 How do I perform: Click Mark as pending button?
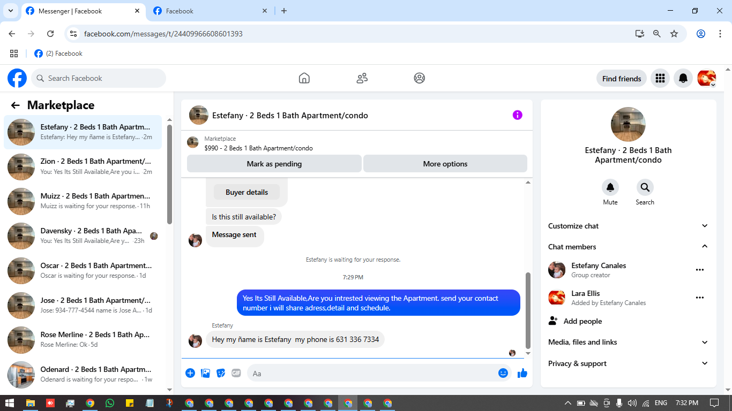coord(274,164)
